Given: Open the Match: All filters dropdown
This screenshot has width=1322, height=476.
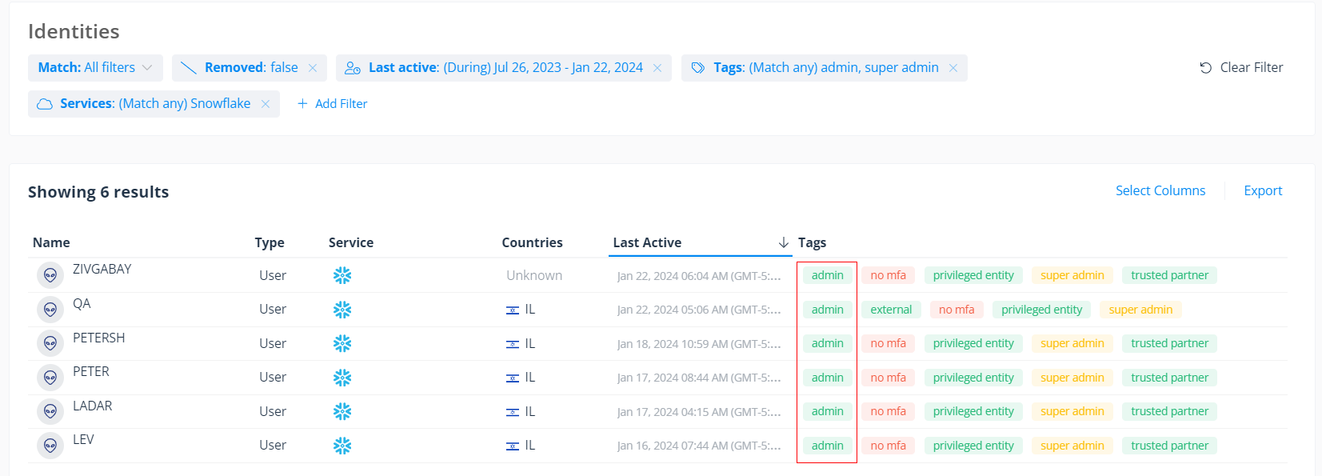Looking at the screenshot, I should (95, 68).
